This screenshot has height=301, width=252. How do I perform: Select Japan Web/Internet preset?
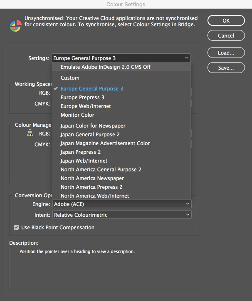[121, 161]
